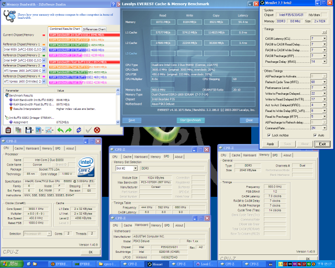Open the RAS# to CAS# Read Delay dropdown
The height and width of the screenshot is (268, 335).
[x=325, y=44]
